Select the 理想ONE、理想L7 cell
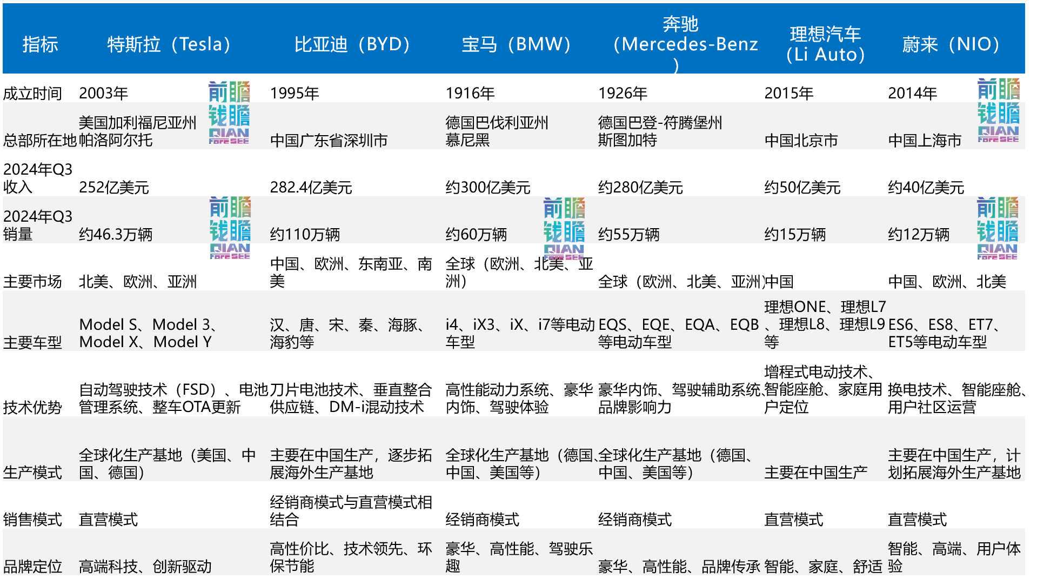Screen dimensions: 1037x585 (x=825, y=324)
